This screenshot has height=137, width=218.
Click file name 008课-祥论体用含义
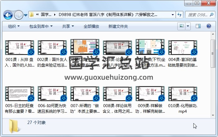(x=117, y=108)
